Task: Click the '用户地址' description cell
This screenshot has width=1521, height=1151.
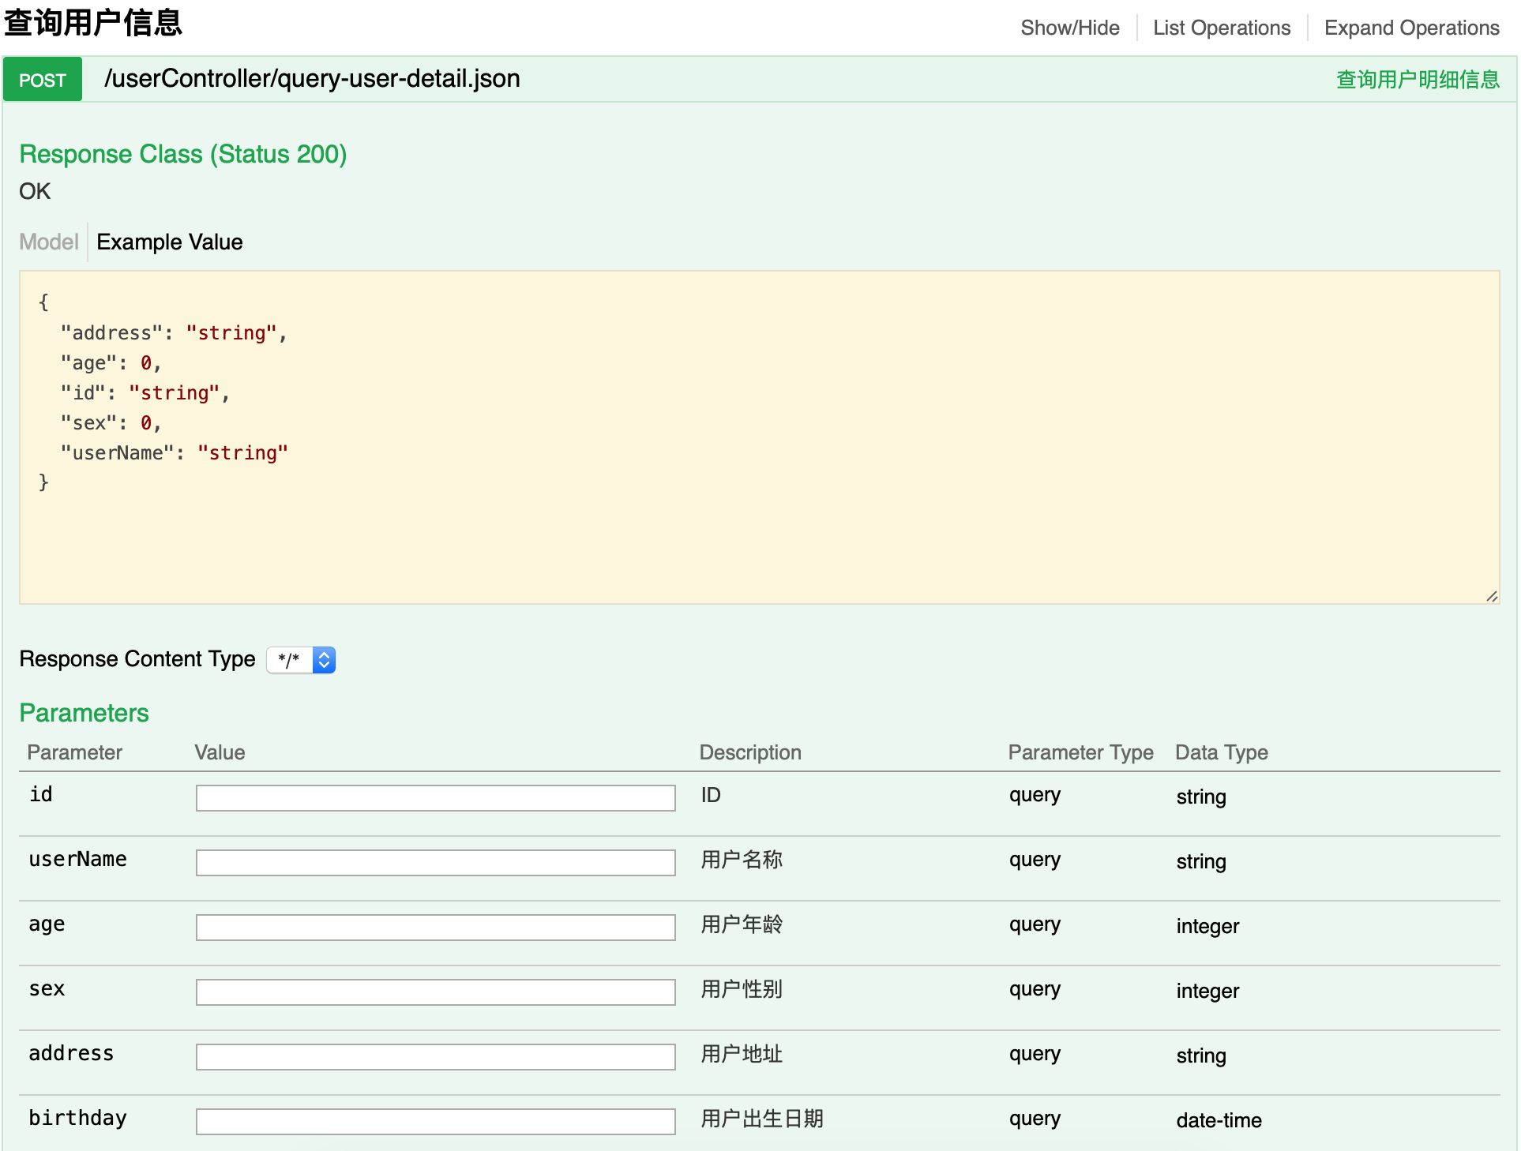Action: 742,1054
